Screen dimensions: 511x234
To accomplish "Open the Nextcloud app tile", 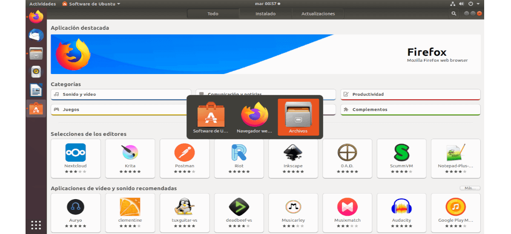I will (x=75, y=158).
